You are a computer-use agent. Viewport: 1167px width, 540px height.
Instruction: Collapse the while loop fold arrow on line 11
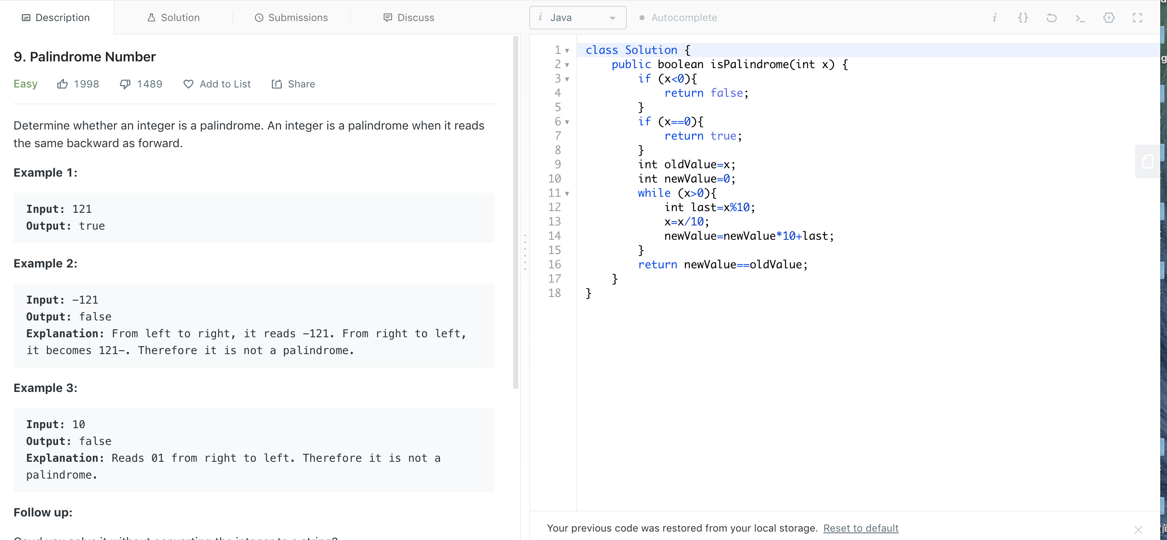coord(567,194)
